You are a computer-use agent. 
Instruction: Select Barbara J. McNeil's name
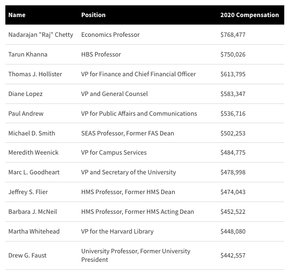click(x=33, y=212)
